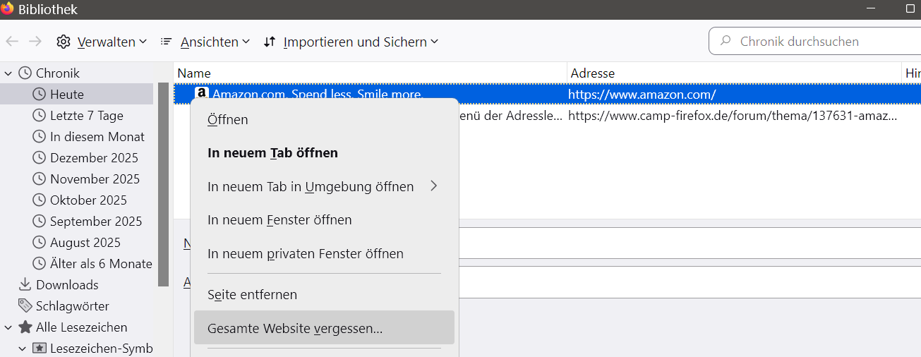Viewport: 921px width, 357px height.
Task: Open the Ansichten dropdown menu
Action: [205, 42]
